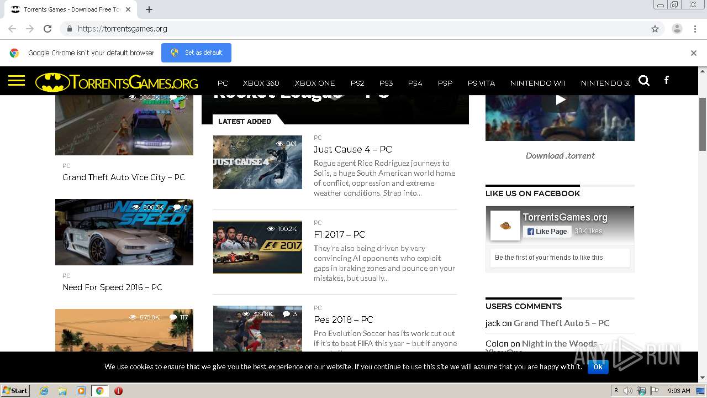Reload the page with the refresh icon

48,29
